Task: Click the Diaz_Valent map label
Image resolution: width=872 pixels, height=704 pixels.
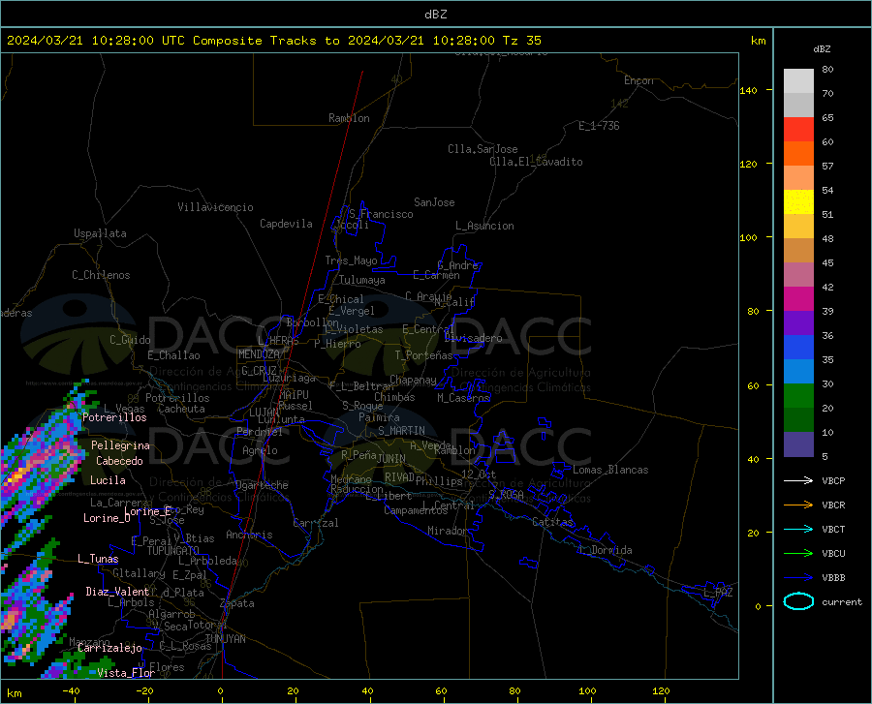Action: [117, 592]
